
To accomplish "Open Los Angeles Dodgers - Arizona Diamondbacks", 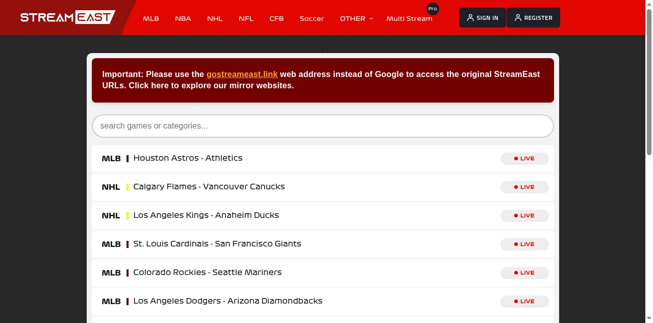I will (323, 301).
